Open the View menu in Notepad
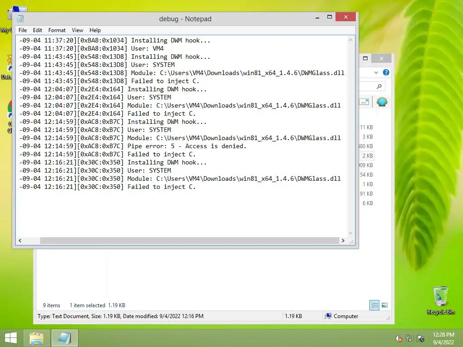463x347 pixels. pyautogui.click(x=77, y=30)
